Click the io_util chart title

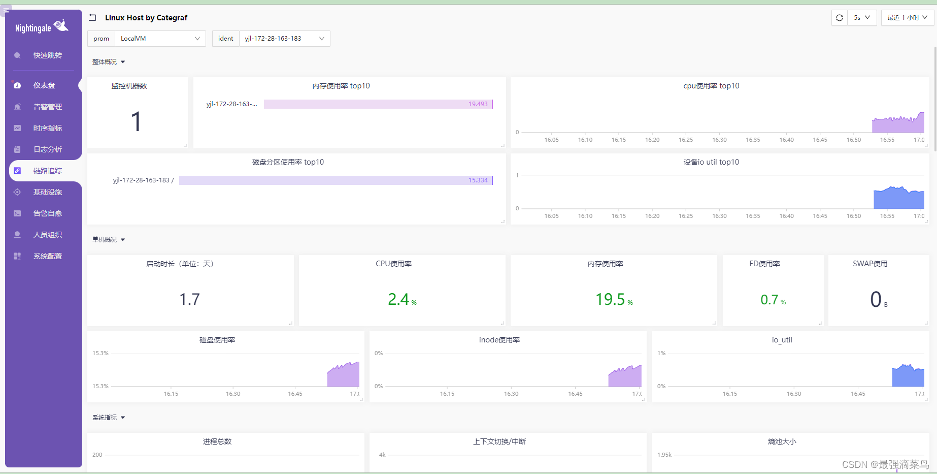pos(782,340)
